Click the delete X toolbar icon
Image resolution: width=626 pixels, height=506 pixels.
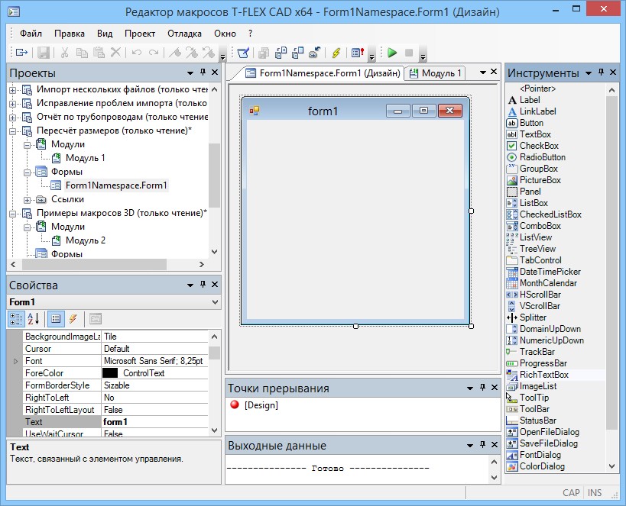point(115,52)
